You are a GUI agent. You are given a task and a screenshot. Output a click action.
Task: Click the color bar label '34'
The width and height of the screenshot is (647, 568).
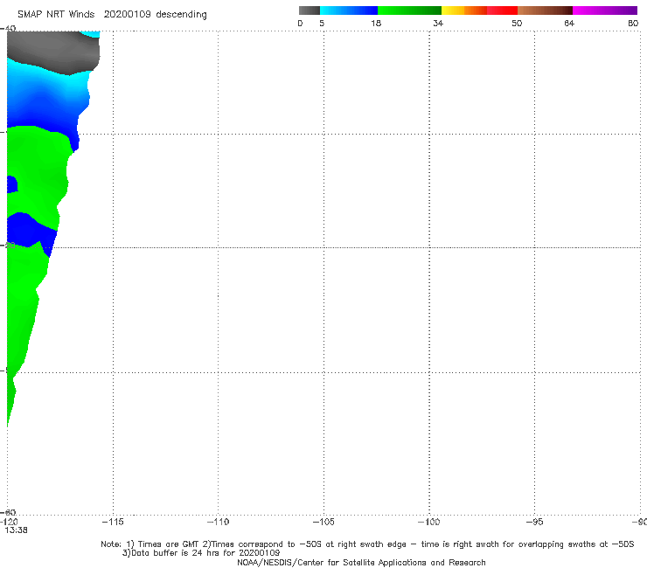pyautogui.click(x=438, y=23)
